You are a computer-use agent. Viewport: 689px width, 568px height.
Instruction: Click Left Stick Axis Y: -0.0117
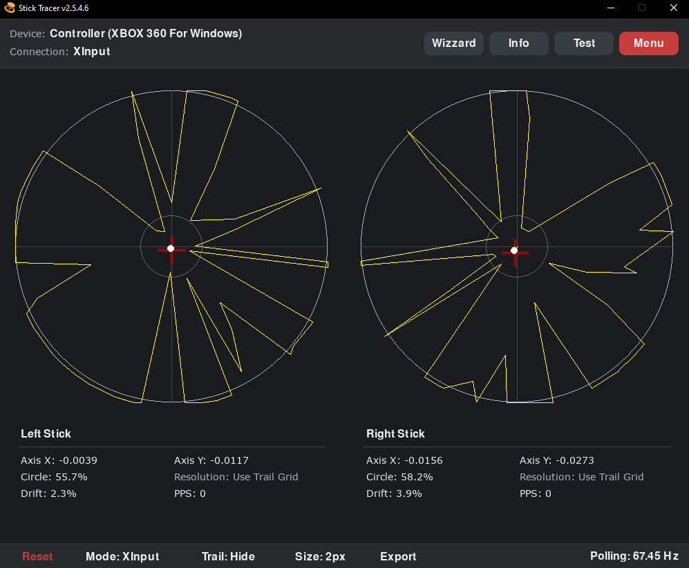(x=211, y=460)
